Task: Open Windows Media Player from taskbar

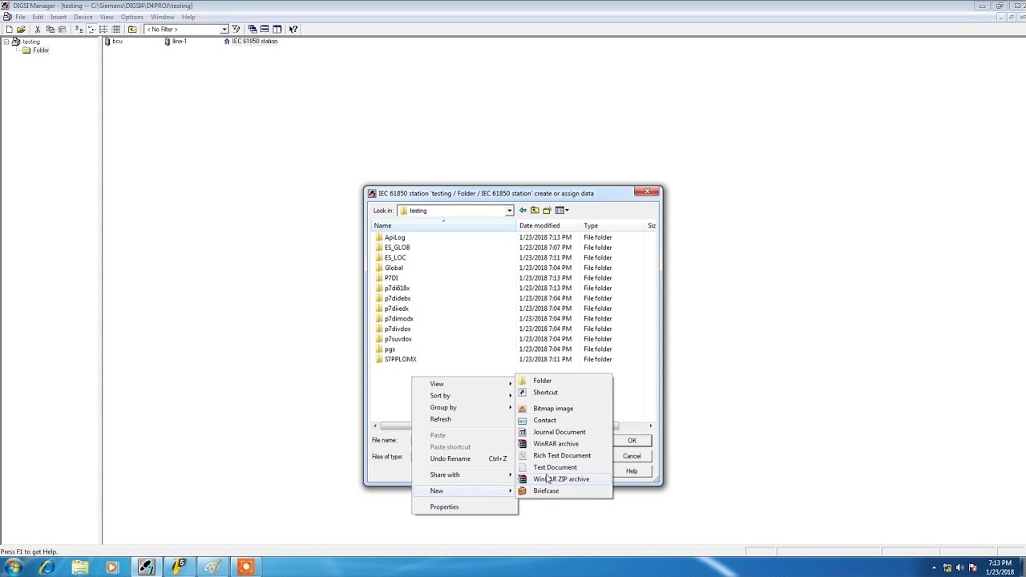Action: 112,567
